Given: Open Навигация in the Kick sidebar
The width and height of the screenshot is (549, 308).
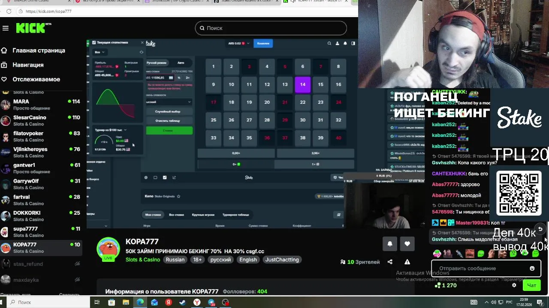Looking at the screenshot, I should pyautogui.click(x=28, y=65).
